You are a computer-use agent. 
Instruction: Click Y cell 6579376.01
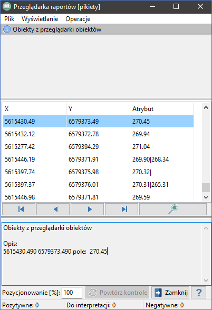(x=98, y=185)
